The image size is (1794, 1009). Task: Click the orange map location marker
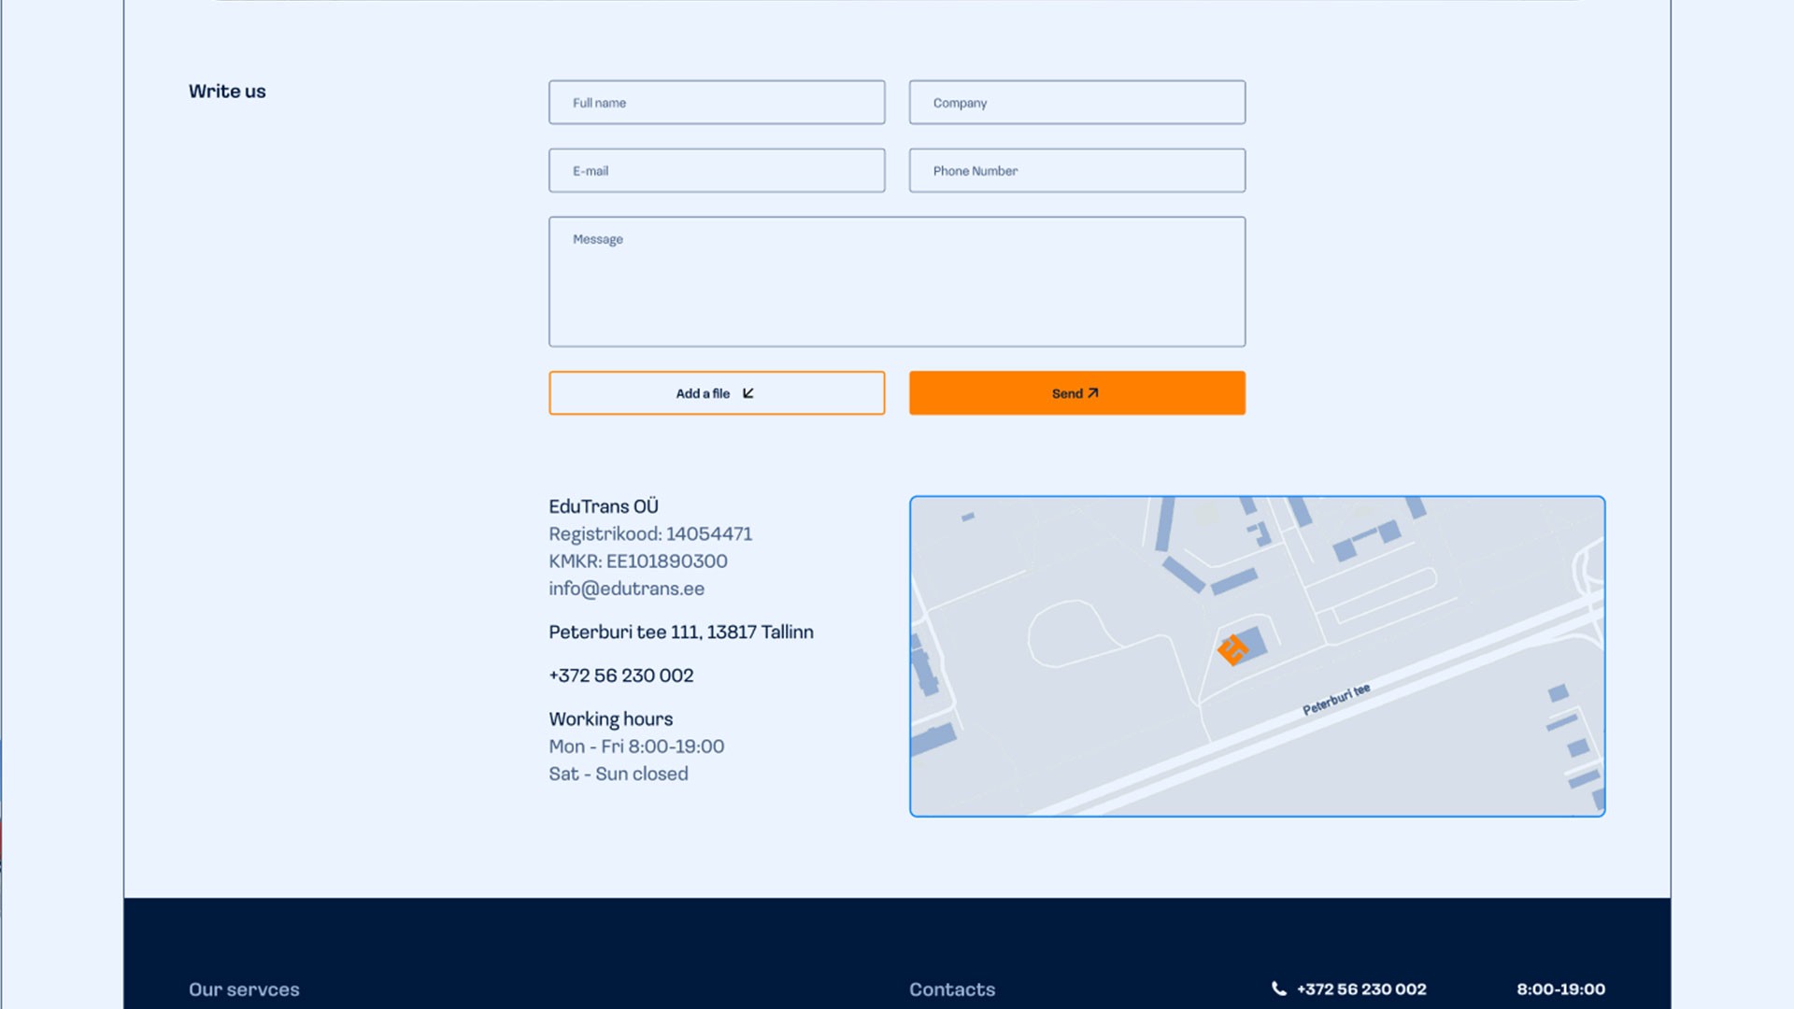1232,649
